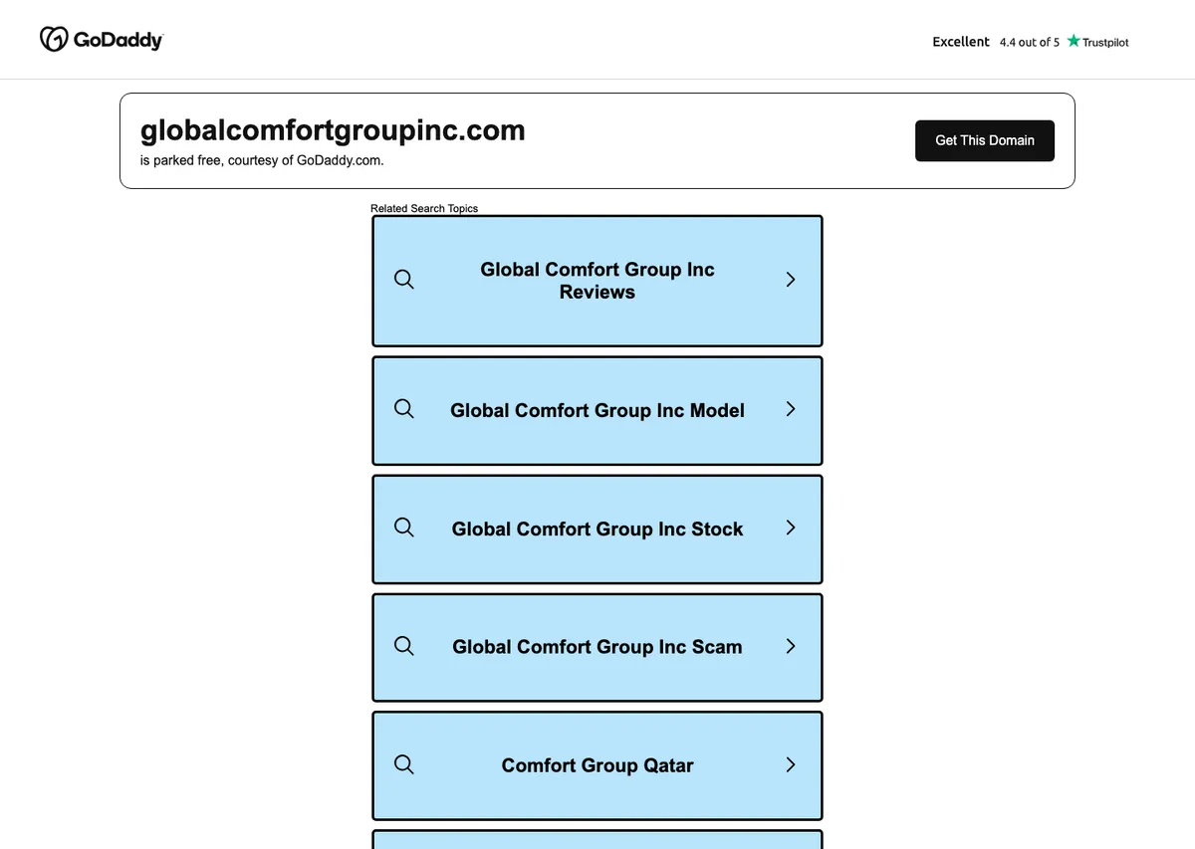Viewport: 1195px width, 849px height.
Task: Open the Trustpilot star rating
Action: (1097, 42)
